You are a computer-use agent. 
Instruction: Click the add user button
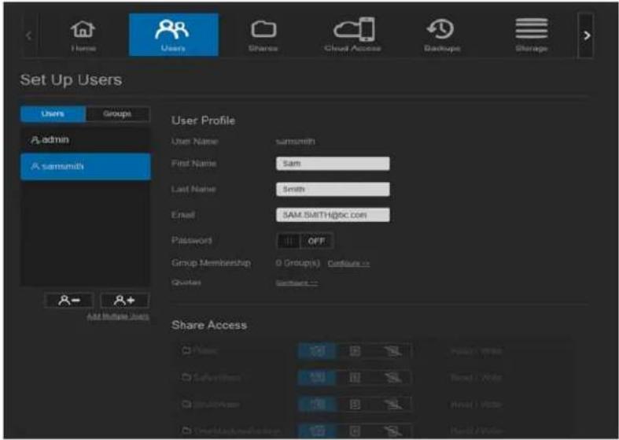125,301
